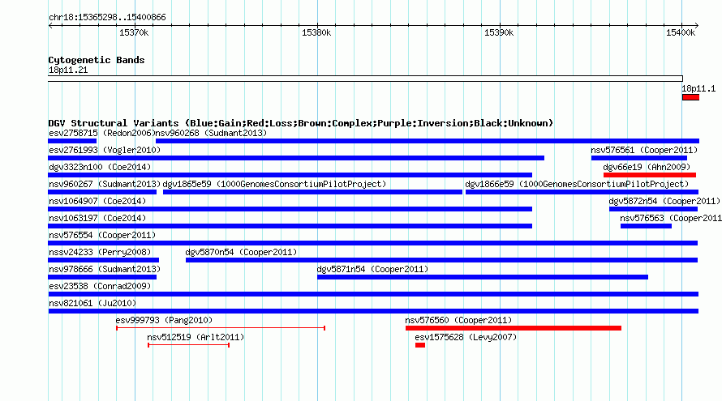Click the 18p11.21 cytogenetic band label
The height and width of the screenshot is (401, 722).
pos(68,70)
